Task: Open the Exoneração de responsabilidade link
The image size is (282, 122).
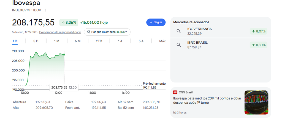Action: pos(60,32)
